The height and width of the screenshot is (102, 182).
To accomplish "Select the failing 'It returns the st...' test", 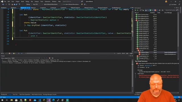I will pos(156,54).
